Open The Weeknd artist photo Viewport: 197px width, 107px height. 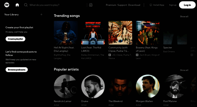point(120,86)
